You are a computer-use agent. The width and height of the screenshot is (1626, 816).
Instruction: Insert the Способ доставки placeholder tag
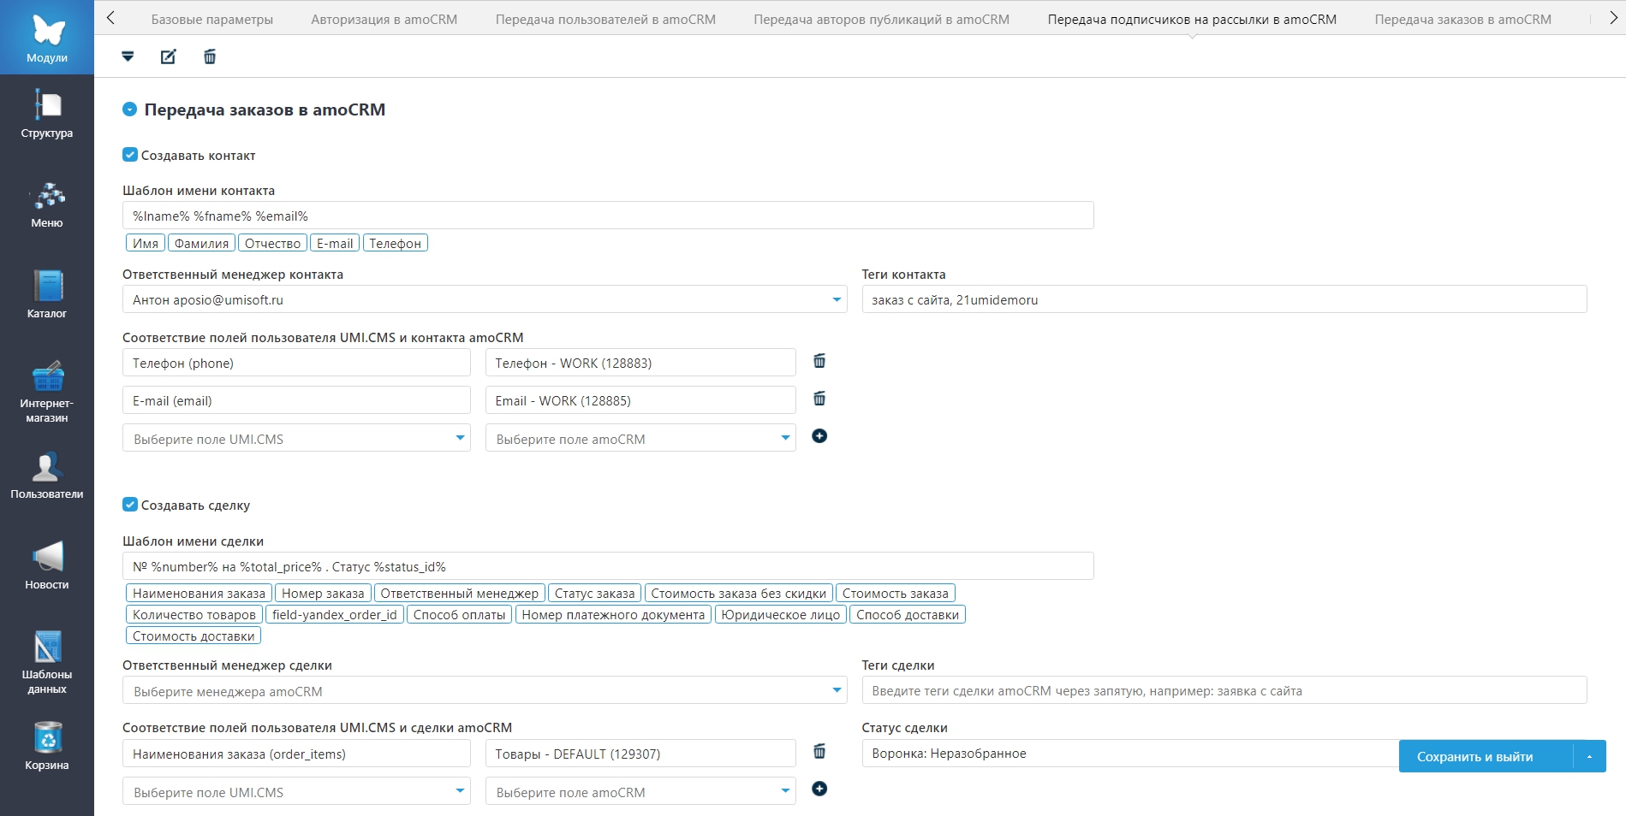908,614
